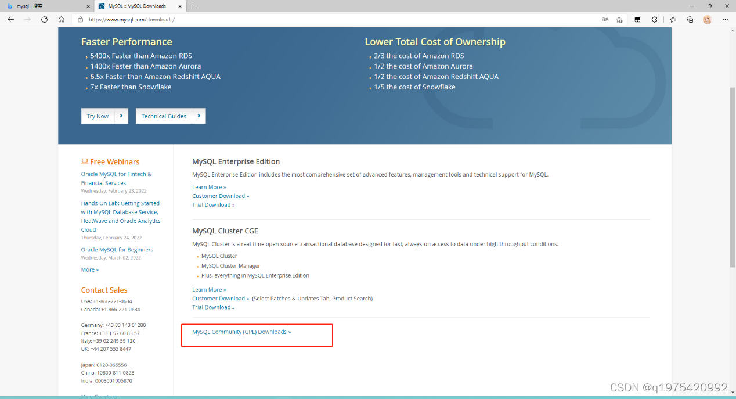Viewport: 736px width, 399px height.
Task: Go back to the previous page
Action: pyautogui.click(x=10, y=19)
